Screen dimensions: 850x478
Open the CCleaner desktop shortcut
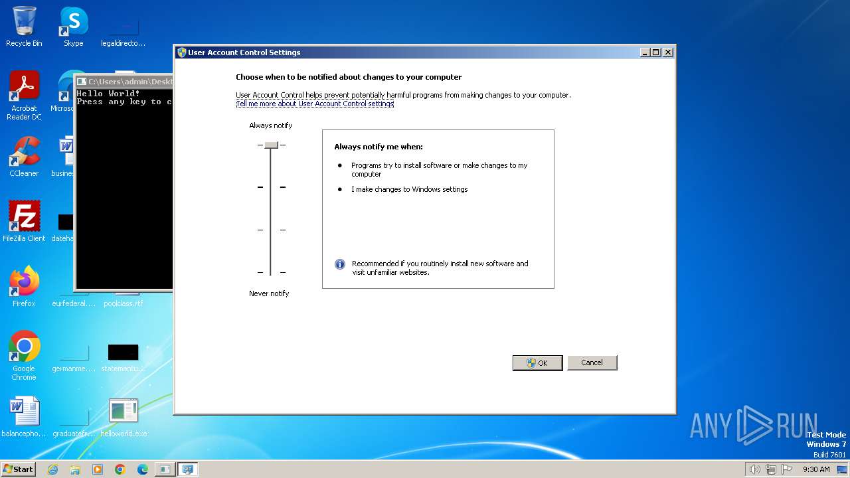click(24, 156)
